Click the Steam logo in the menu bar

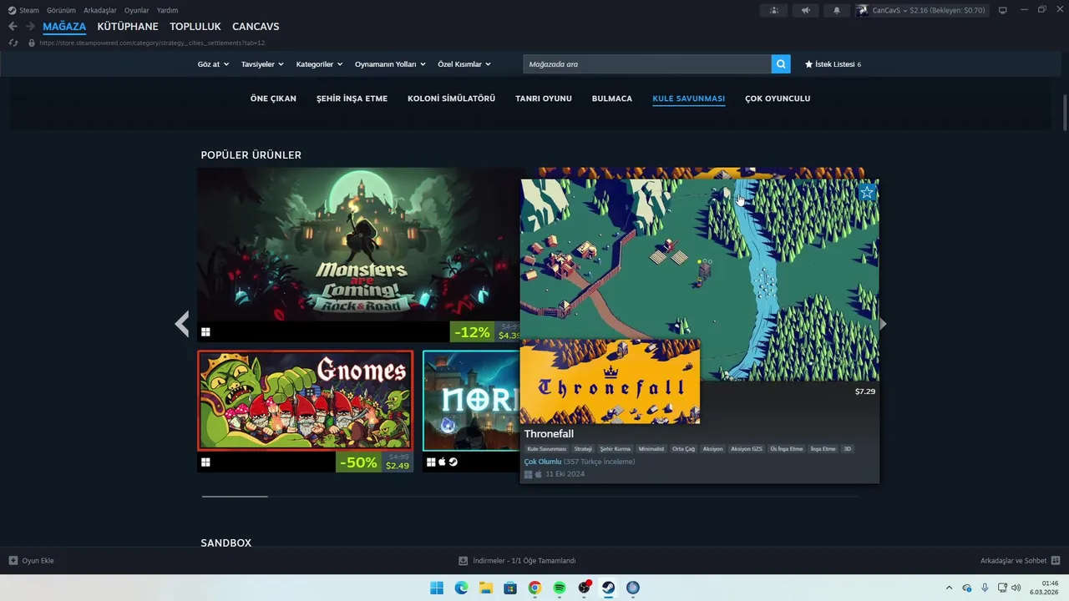click(x=12, y=10)
